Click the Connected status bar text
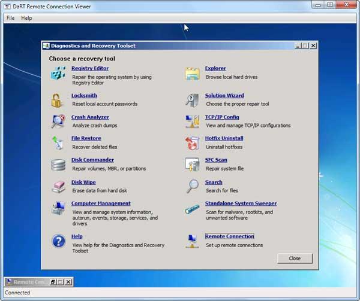The image size is (360, 301). point(17,293)
